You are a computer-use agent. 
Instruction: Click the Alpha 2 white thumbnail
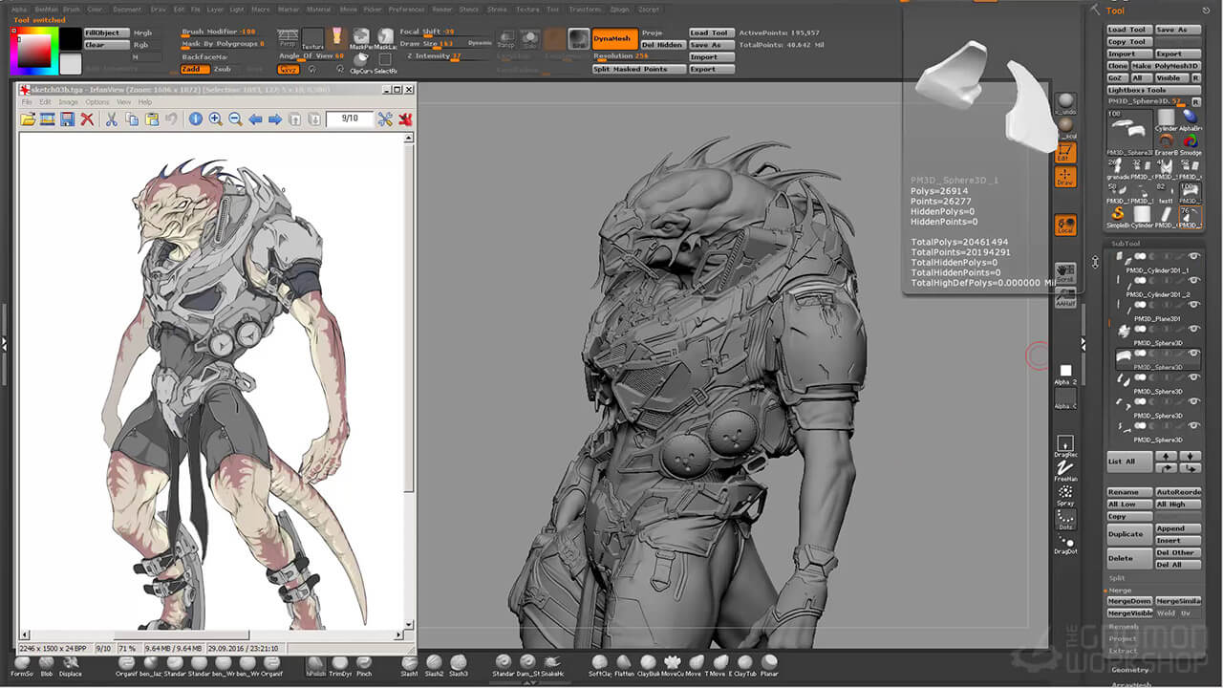(1065, 371)
